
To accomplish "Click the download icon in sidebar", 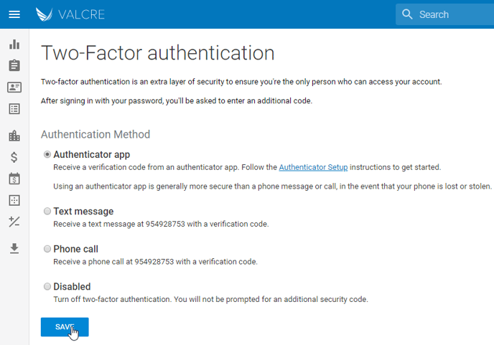I will 14,248.
